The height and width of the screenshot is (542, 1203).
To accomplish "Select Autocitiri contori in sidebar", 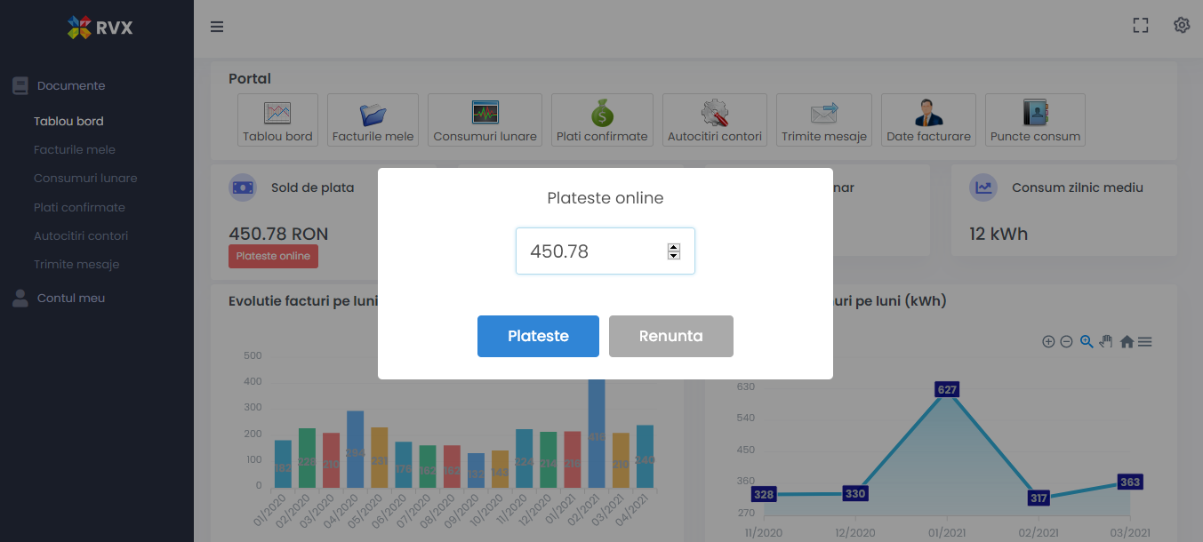I will (x=81, y=236).
